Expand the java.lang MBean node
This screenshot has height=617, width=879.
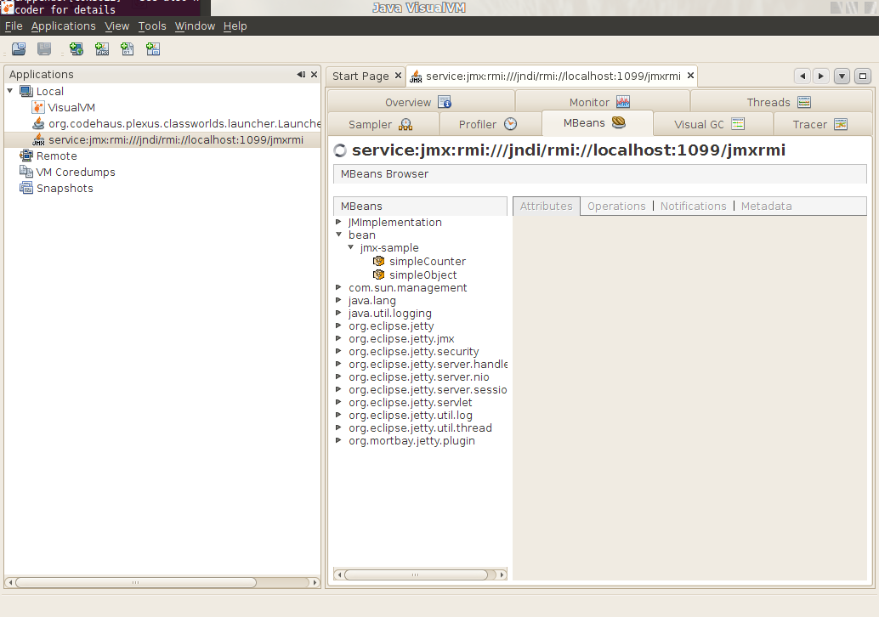pos(338,300)
